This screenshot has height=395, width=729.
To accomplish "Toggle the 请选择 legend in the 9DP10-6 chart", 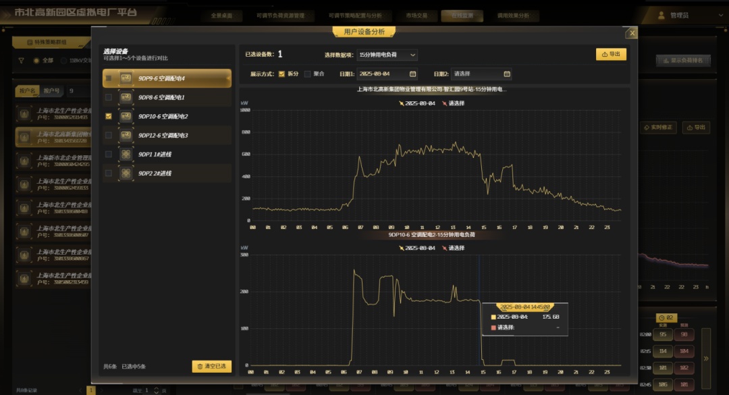I will point(454,248).
